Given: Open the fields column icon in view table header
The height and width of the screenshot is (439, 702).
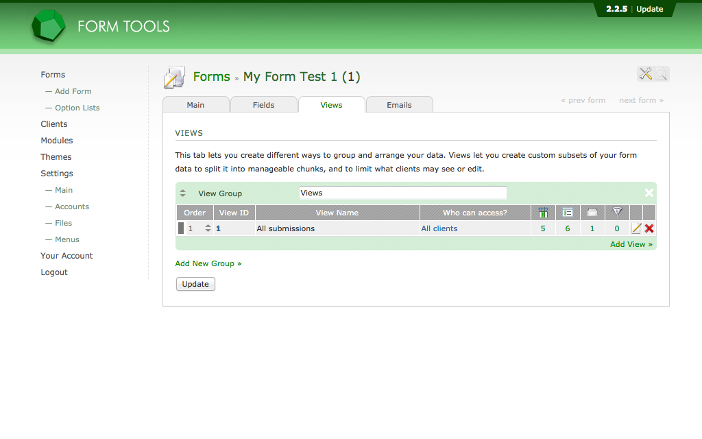Looking at the screenshot, I should click(x=542, y=212).
